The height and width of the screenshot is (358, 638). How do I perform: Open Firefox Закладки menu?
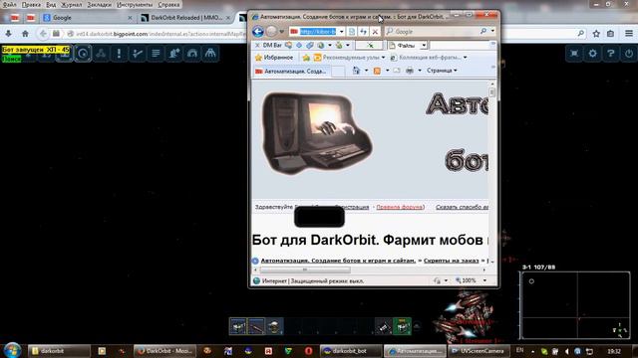pyautogui.click(x=100, y=5)
